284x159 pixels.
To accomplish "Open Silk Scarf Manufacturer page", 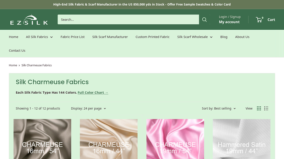I will pos(110,37).
